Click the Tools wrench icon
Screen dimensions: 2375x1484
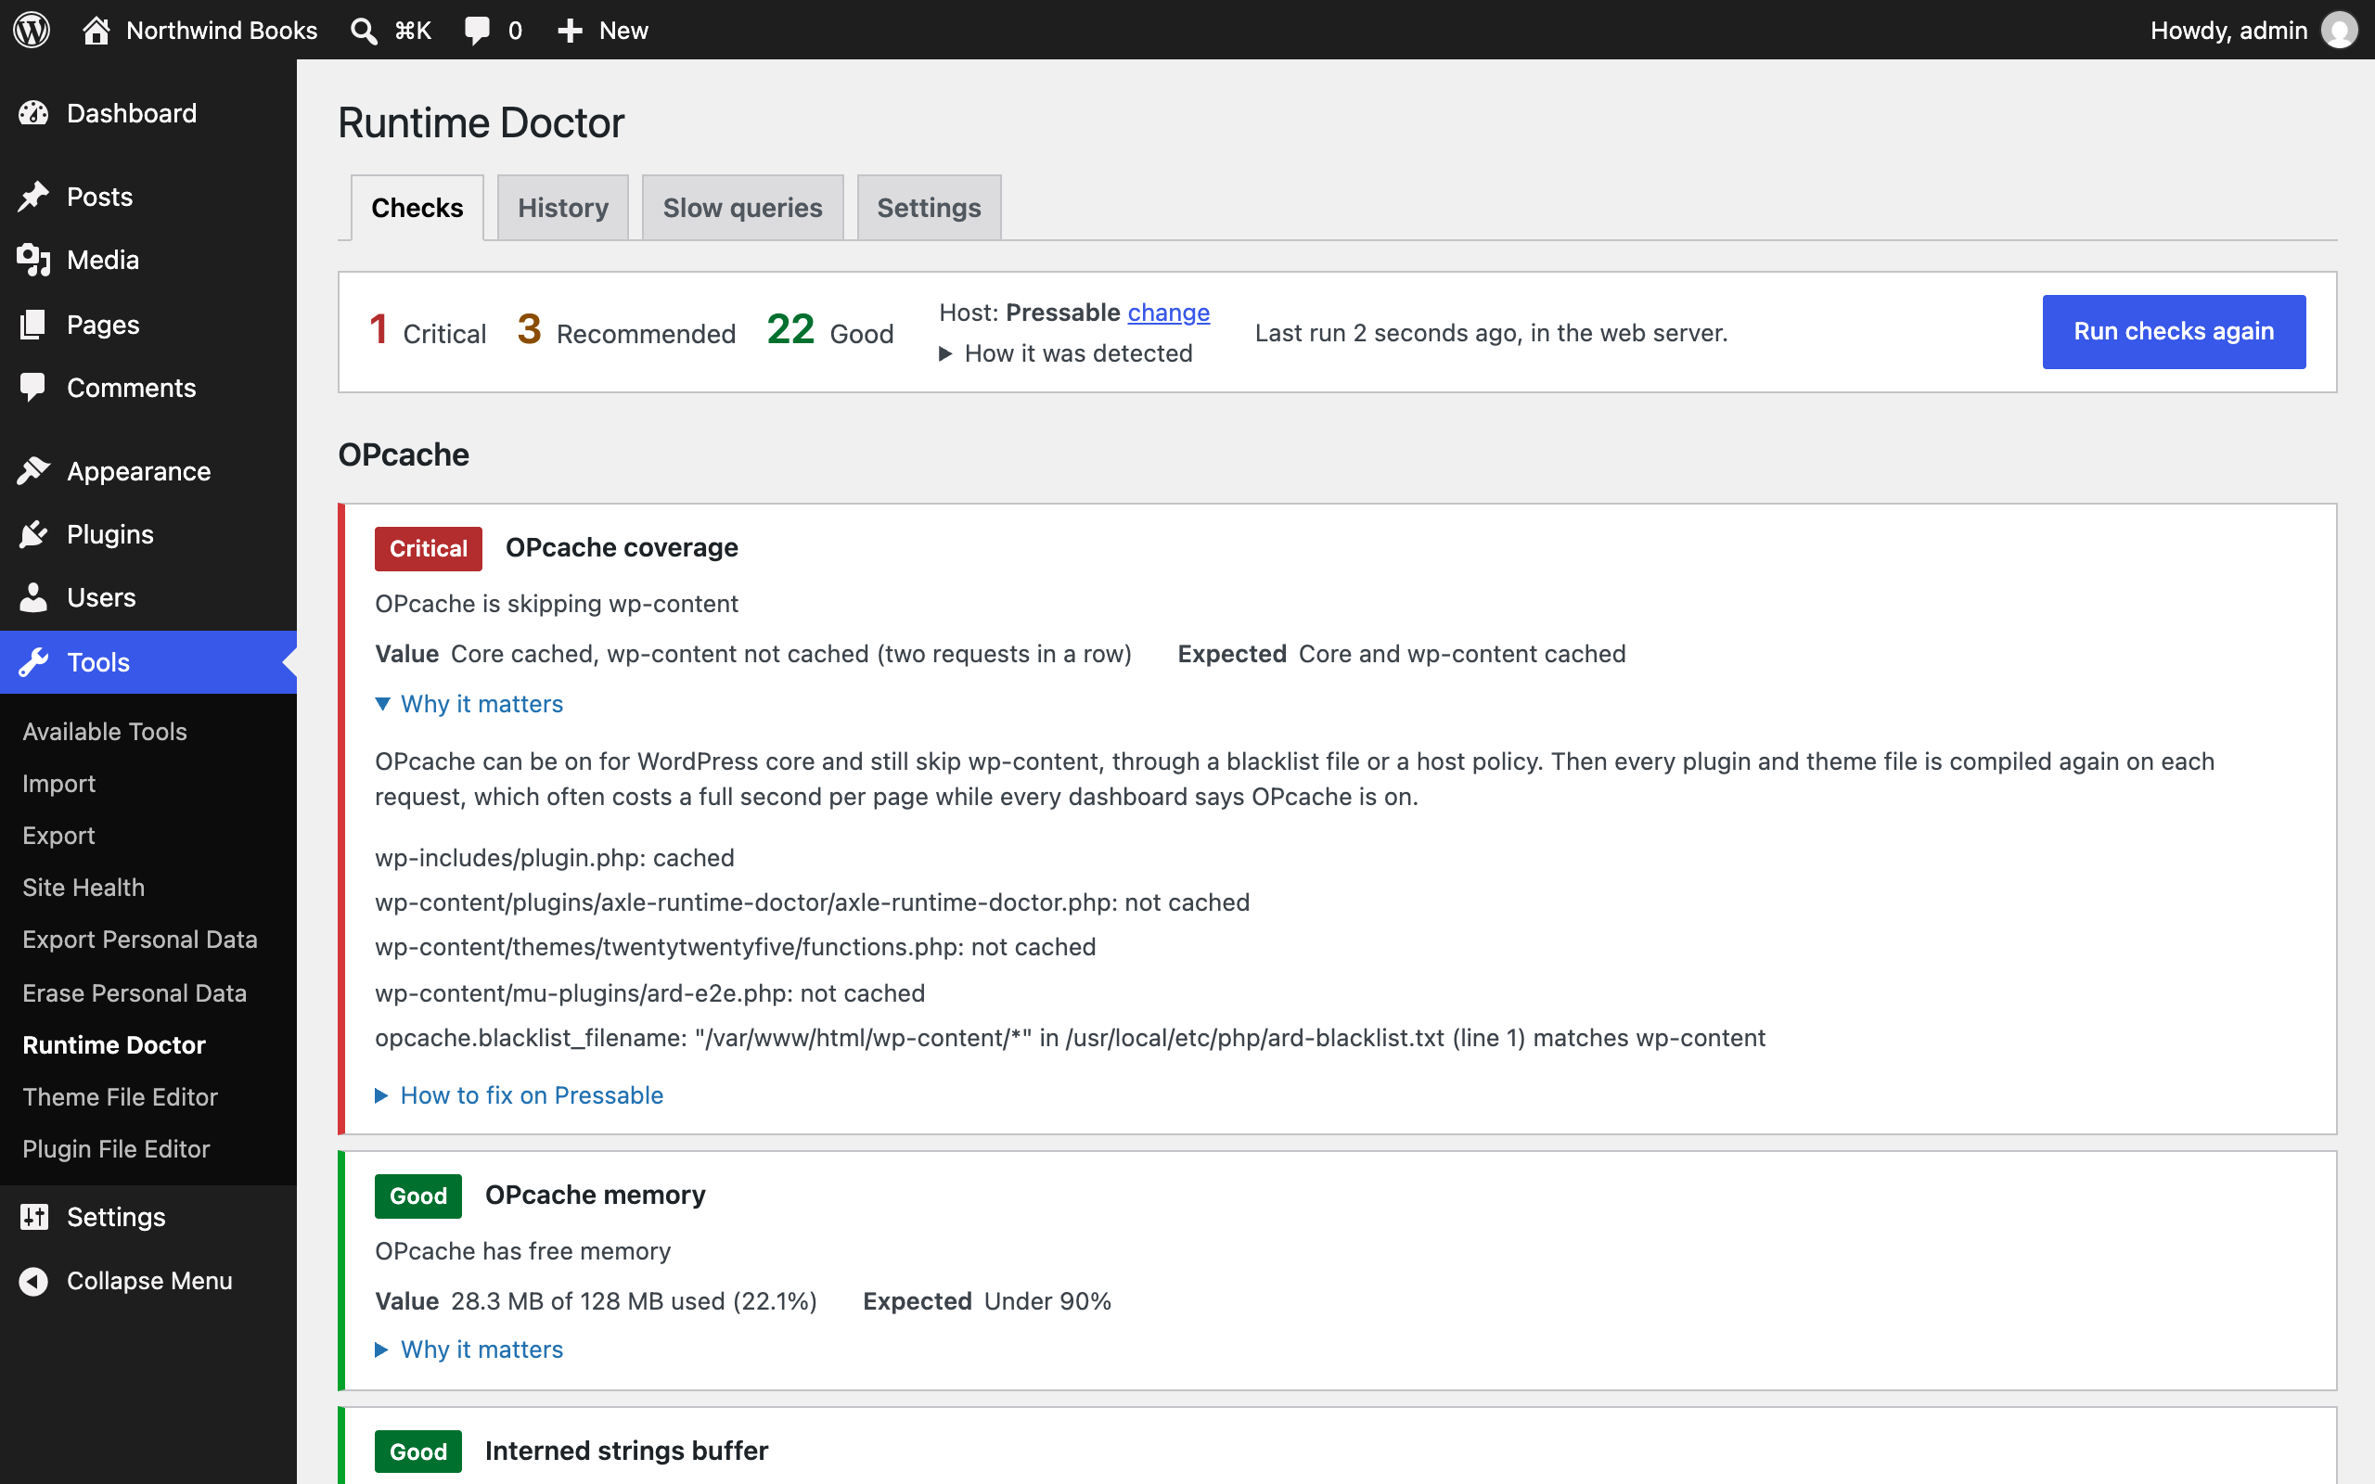click(33, 662)
